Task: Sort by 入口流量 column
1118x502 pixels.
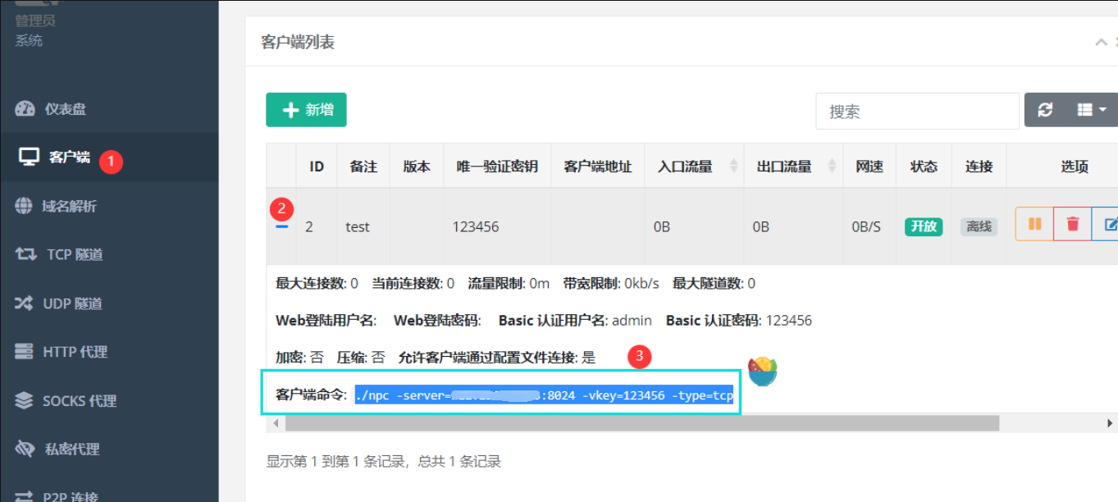Action: [695, 167]
